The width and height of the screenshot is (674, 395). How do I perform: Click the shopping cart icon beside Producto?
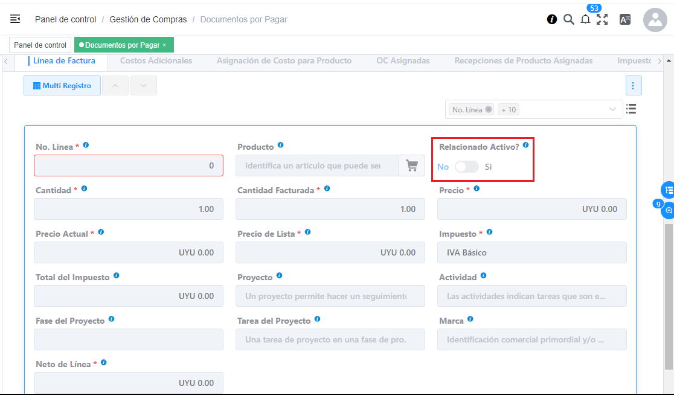(x=412, y=165)
